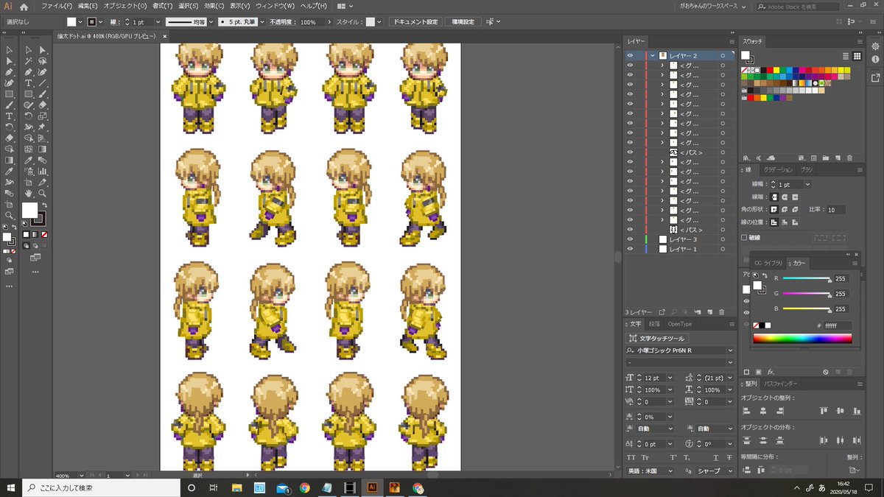884x497 pixels.
Task: Switch to the 段落 tab
Action: pyautogui.click(x=654, y=324)
